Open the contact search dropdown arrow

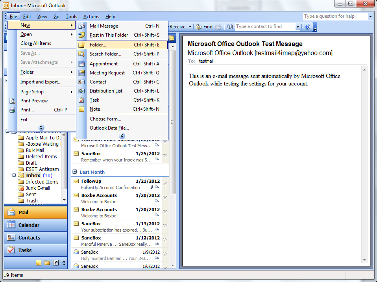click(x=298, y=27)
